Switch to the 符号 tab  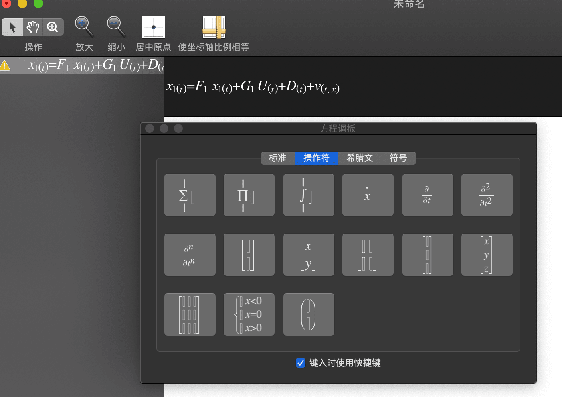coord(398,158)
